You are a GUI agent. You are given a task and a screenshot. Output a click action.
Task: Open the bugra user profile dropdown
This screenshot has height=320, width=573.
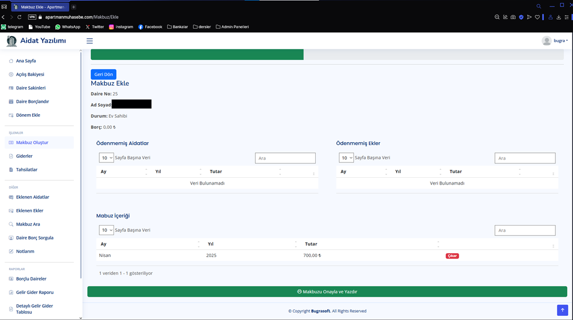(x=554, y=41)
